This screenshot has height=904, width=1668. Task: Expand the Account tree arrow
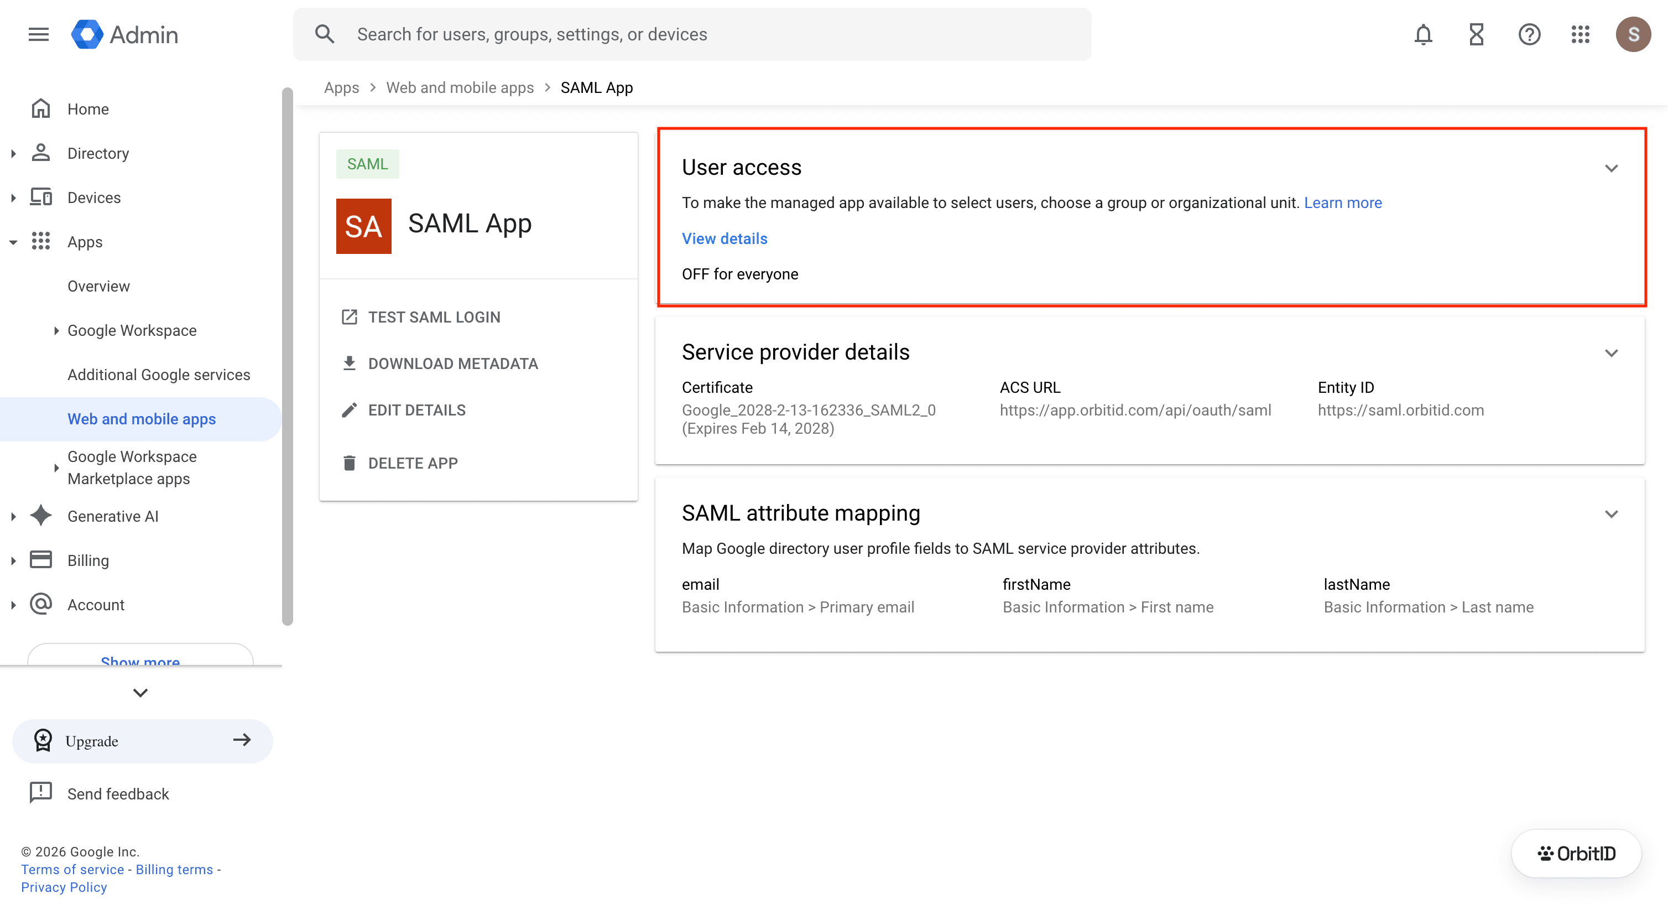pos(13,605)
